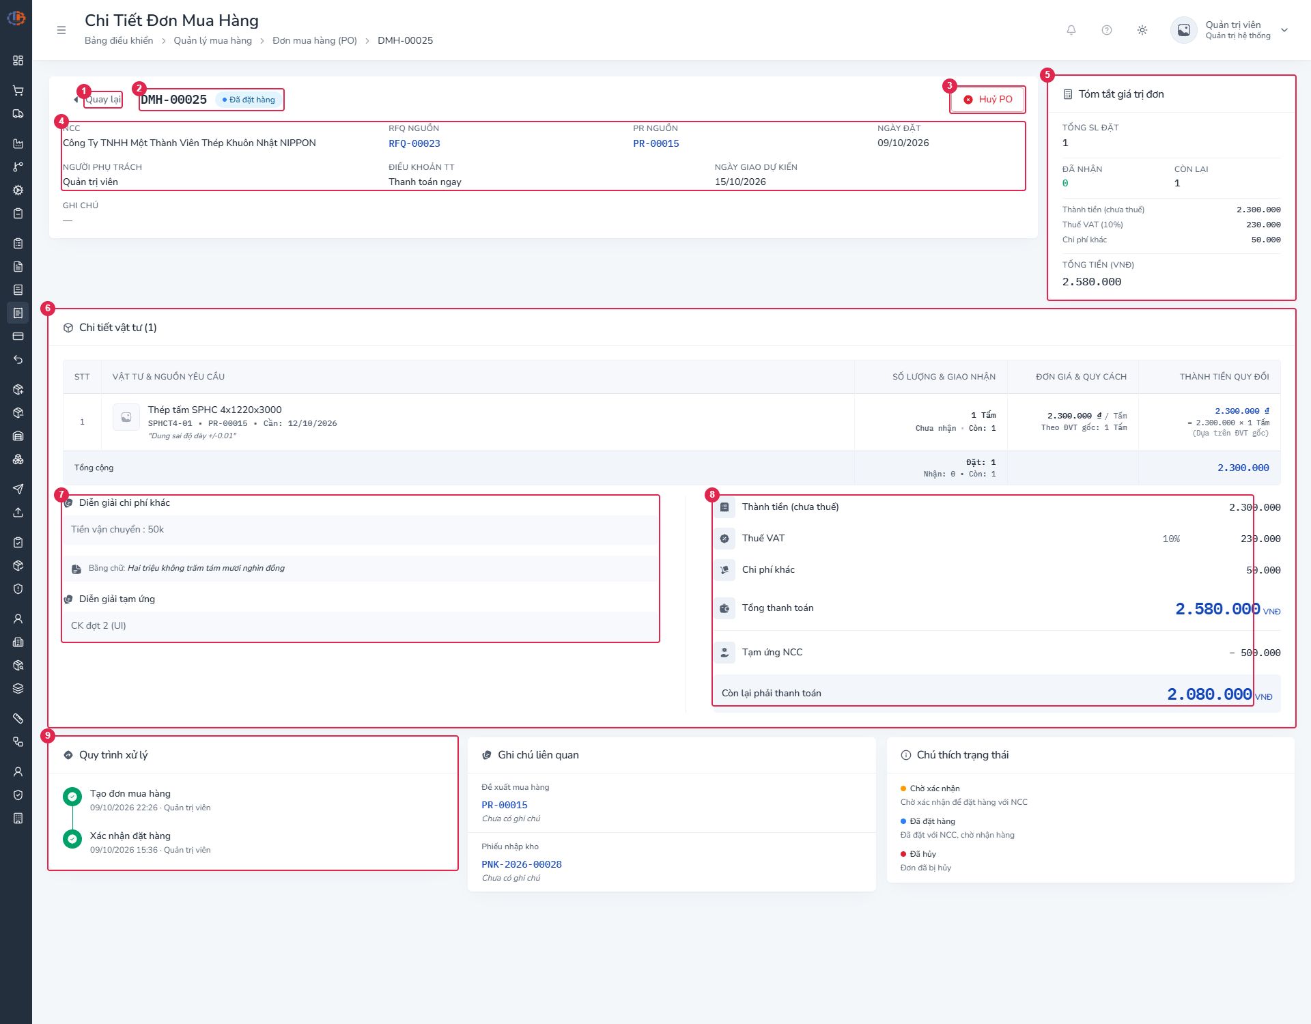Click the Xác nhận đặt hàng step checkmark
The image size is (1311, 1024).
[72, 839]
